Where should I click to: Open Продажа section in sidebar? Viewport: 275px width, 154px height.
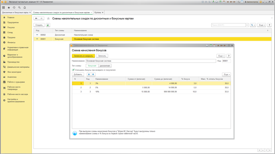pyautogui.click(x=11, y=38)
